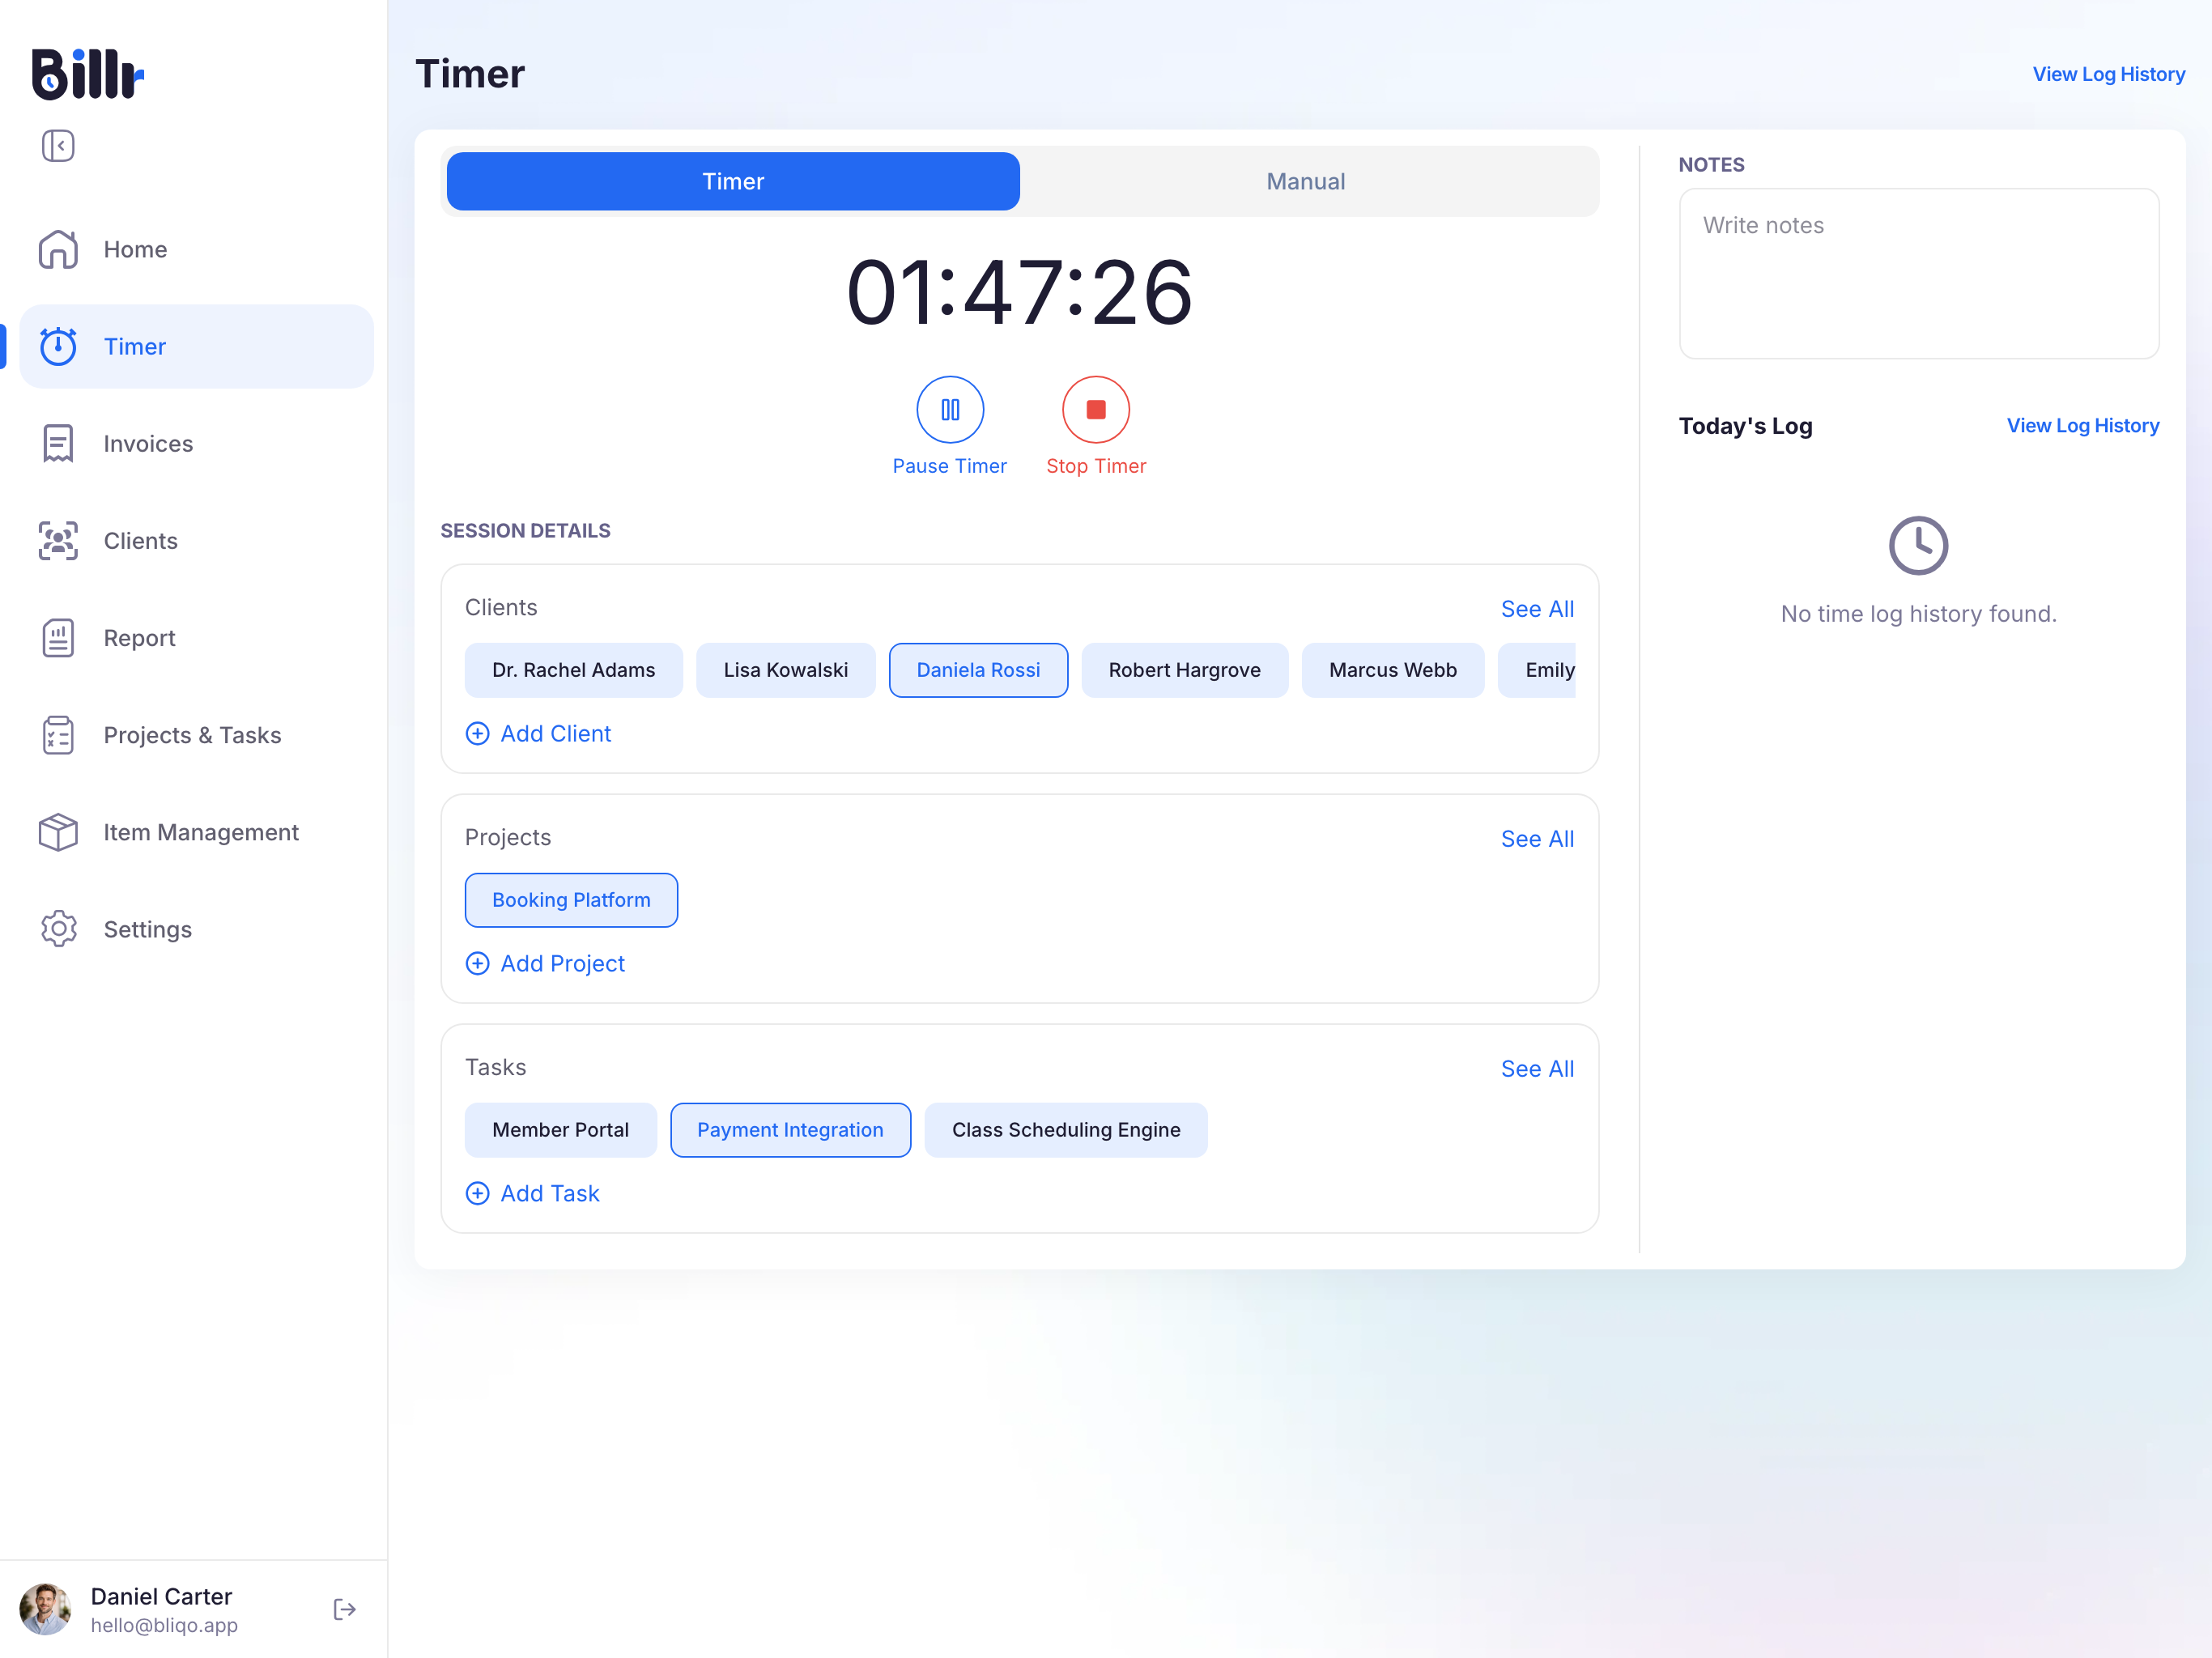Click the Daniel Carter name text

161,1596
